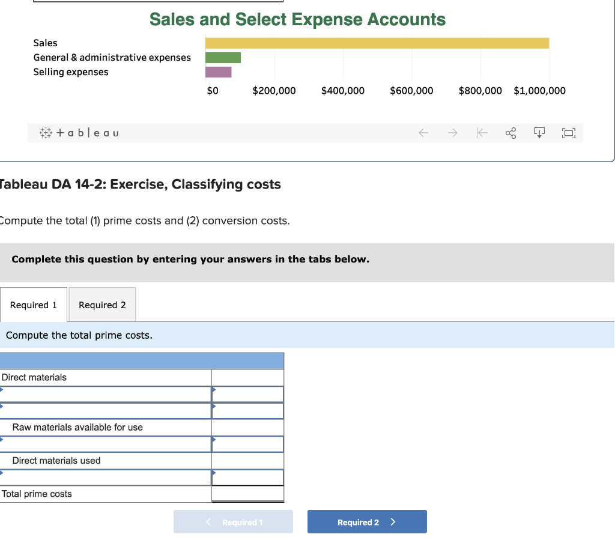615x552 pixels.
Task: Click the Raw materials available amount cell
Action: point(247,427)
